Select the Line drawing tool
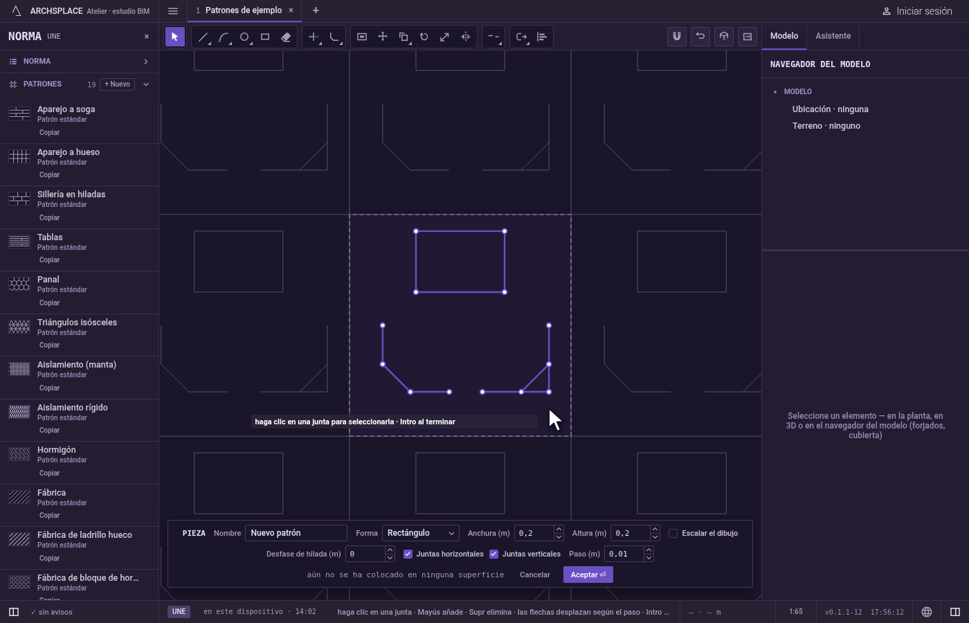This screenshot has height=623, width=969. tap(203, 37)
